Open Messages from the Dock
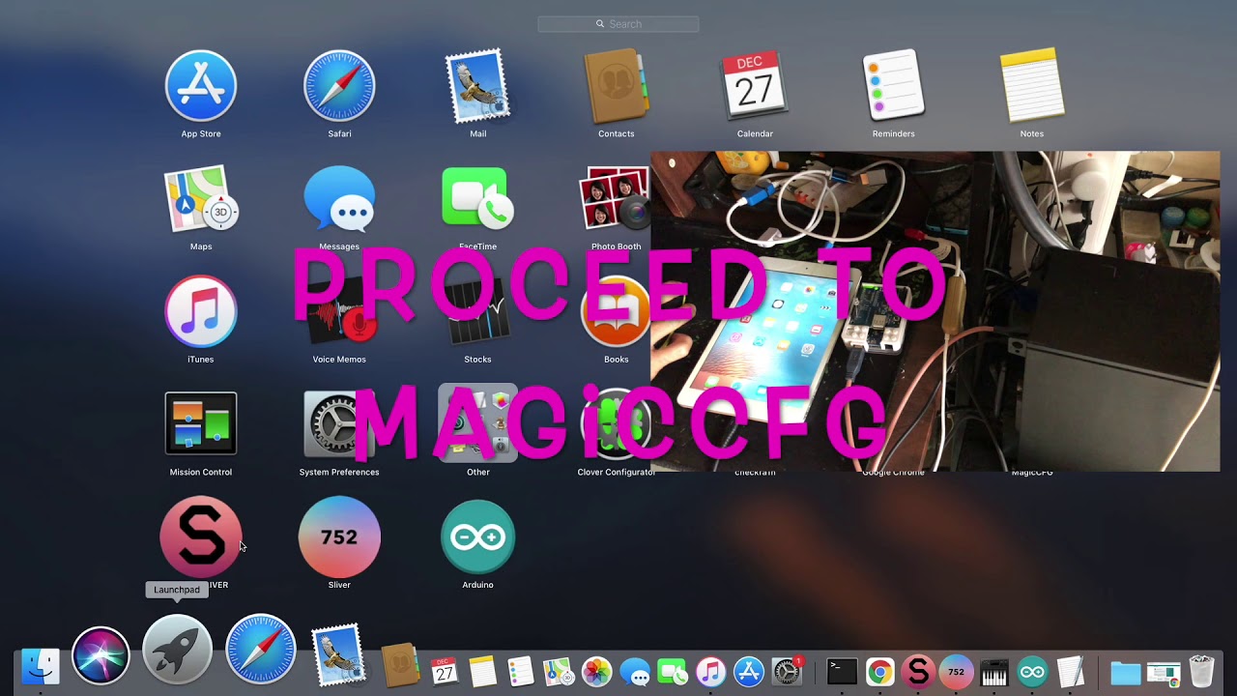The image size is (1237, 696). pyautogui.click(x=635, y=671)
